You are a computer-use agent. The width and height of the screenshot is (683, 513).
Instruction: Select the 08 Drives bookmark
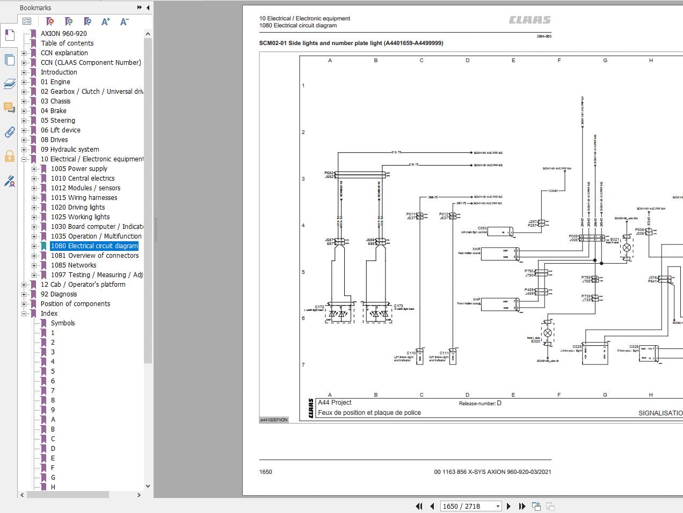tap(54, 140)
